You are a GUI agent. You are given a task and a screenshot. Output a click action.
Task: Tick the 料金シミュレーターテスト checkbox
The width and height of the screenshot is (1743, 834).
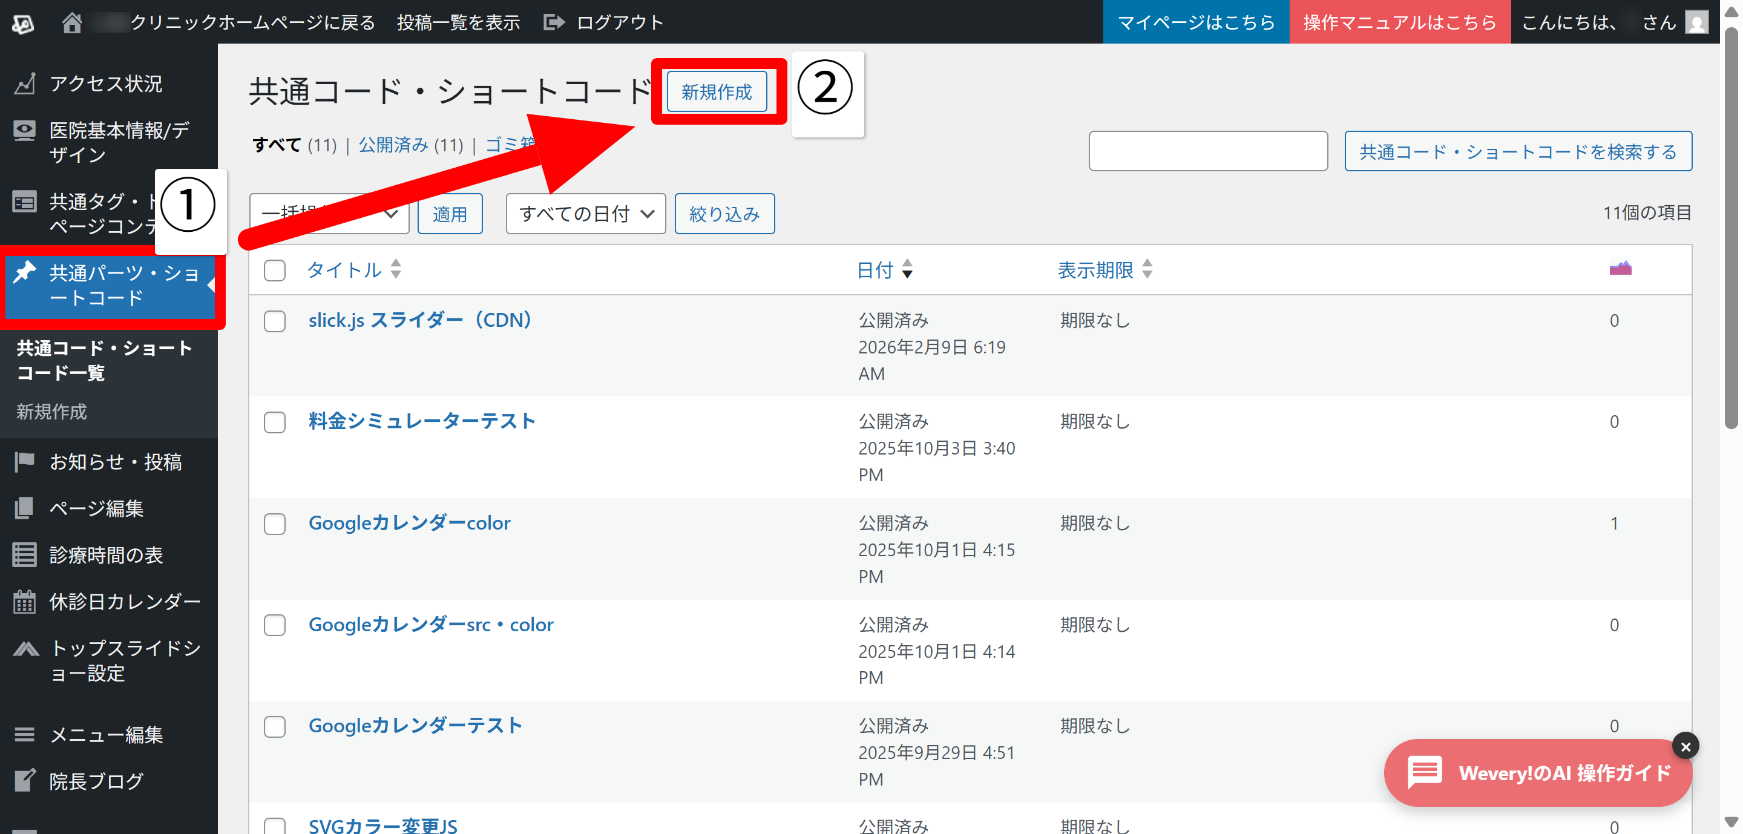pyautogui.click(x=275, y=422)
